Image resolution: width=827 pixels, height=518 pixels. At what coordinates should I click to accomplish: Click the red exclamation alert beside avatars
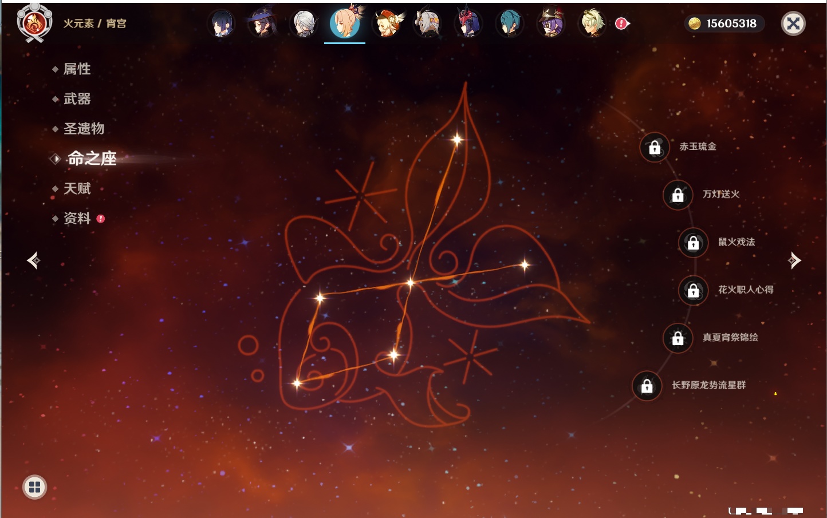(x=622, y=23)
